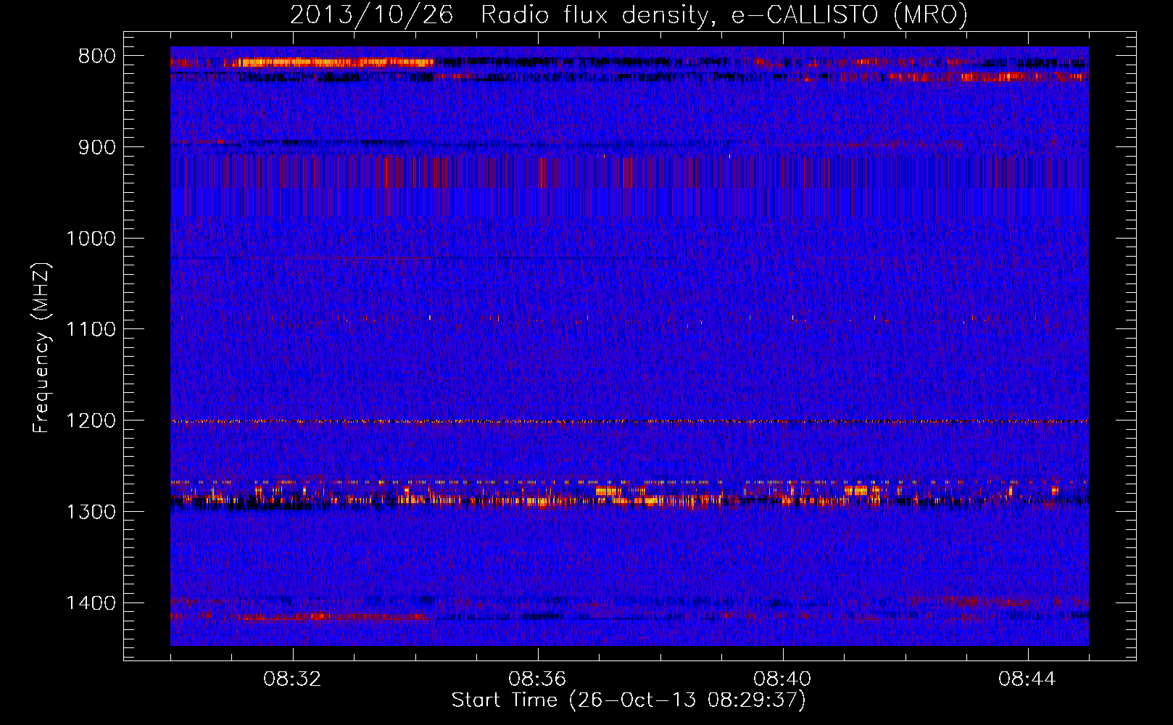Click the 'Start Time (26-Oct-13 08:29:37)' axis label

click(x=629, y=700)
